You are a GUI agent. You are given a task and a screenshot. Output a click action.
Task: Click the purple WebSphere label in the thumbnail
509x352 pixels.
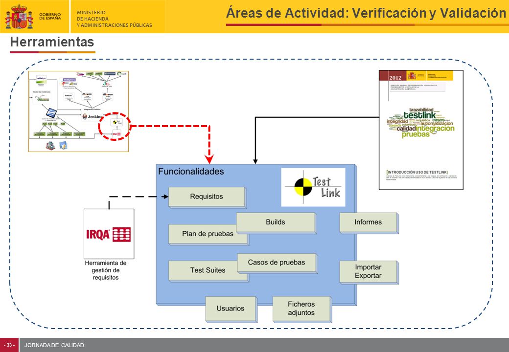(x=69, y=80)
